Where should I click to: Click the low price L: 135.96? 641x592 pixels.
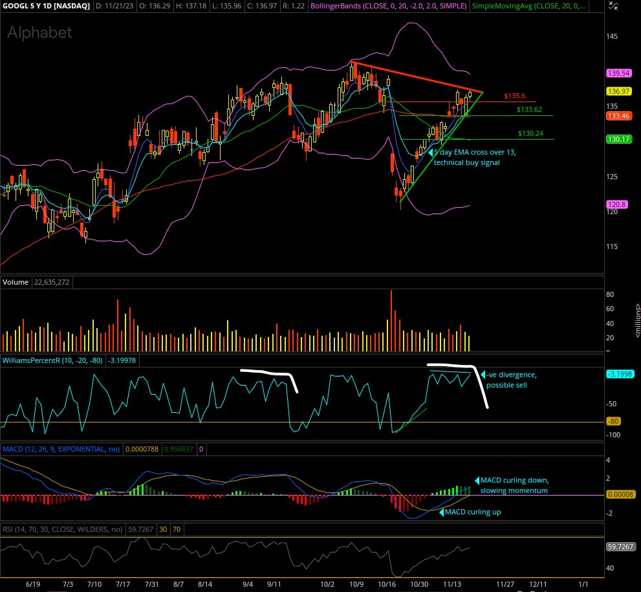tap(226, 6)
